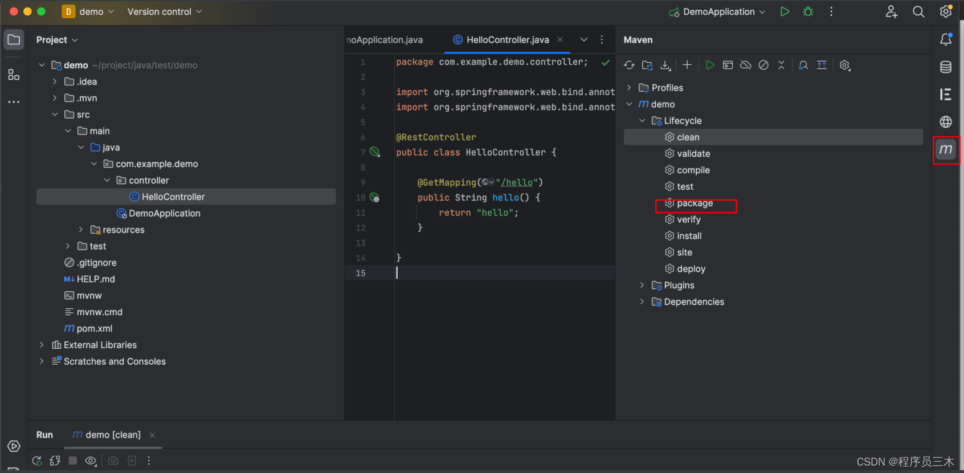
Task: Click gutter icon beside HelloController class line
Action: tap(374, 152)
